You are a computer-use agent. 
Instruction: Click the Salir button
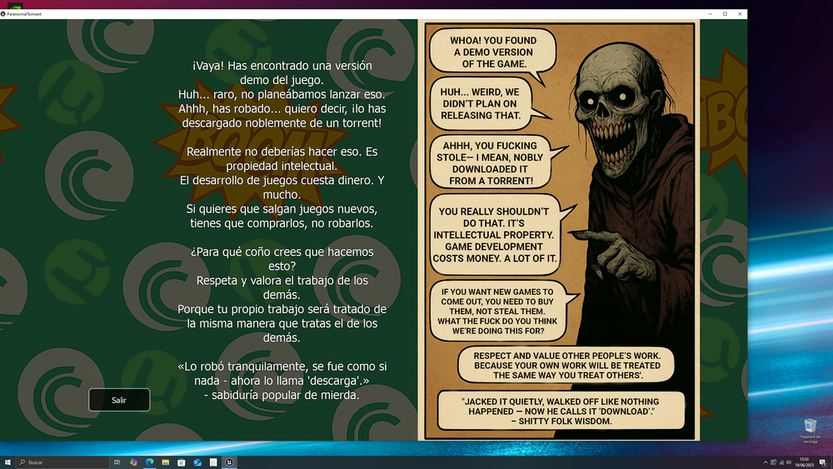pyautogui.click(x=119, y=400)
